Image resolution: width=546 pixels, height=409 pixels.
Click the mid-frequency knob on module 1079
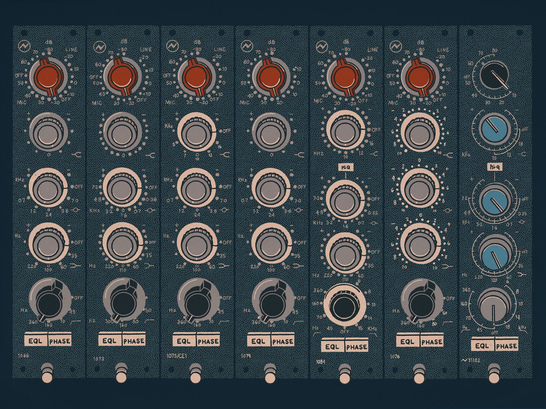271,188
